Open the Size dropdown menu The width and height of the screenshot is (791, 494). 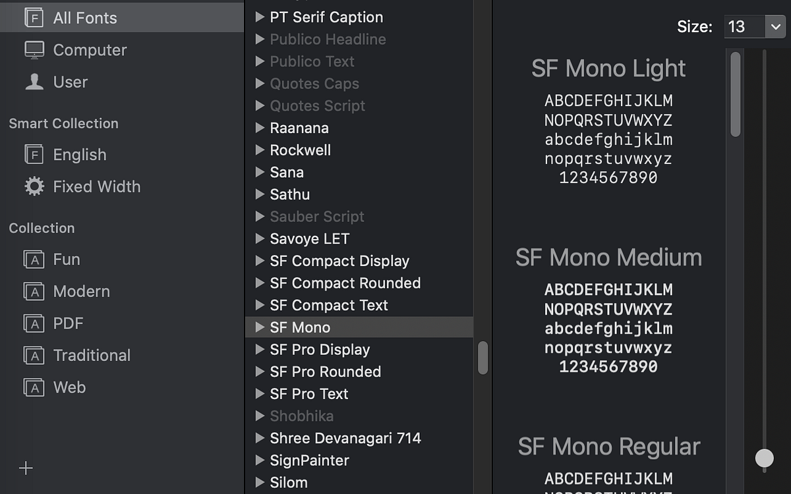pyautogui.click(x=776, y=27)
